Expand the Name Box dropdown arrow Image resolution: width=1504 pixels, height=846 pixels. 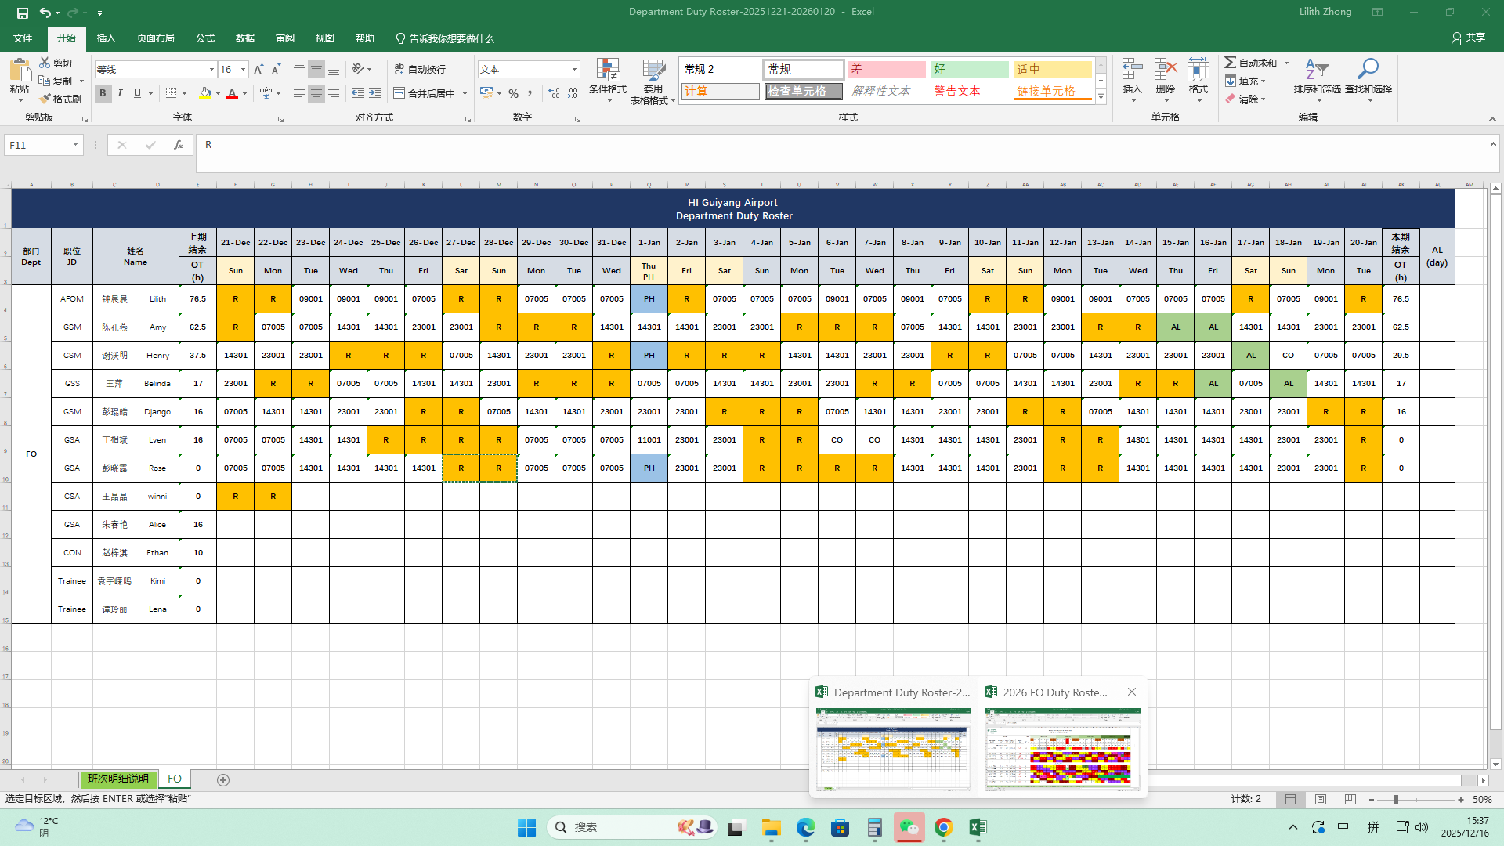point(75,145)
